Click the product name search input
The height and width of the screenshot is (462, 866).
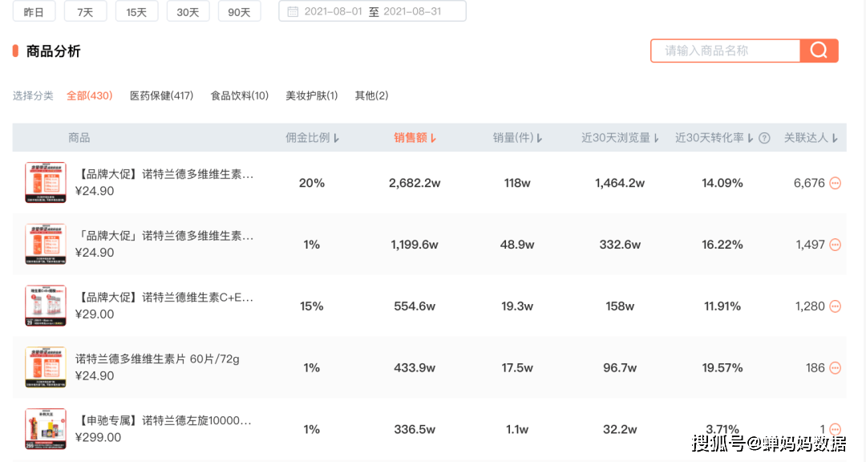(x=726, y=51)
